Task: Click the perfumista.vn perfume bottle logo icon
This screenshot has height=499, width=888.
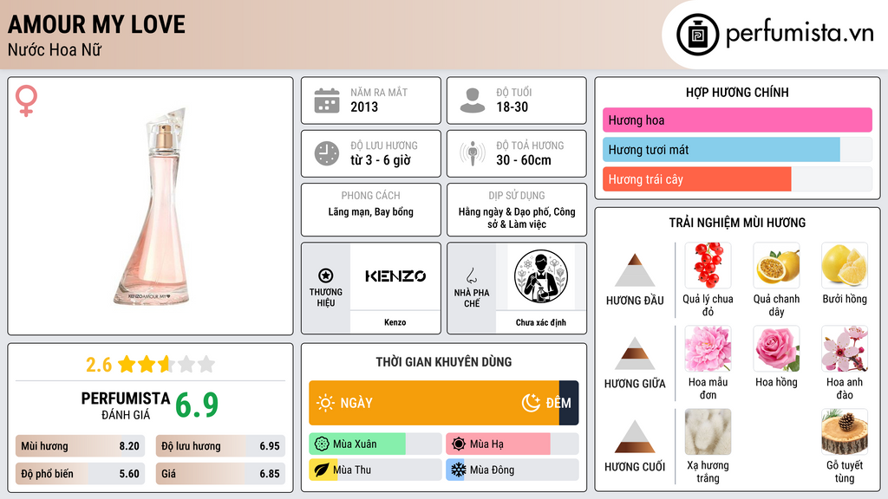Action: 697,35
